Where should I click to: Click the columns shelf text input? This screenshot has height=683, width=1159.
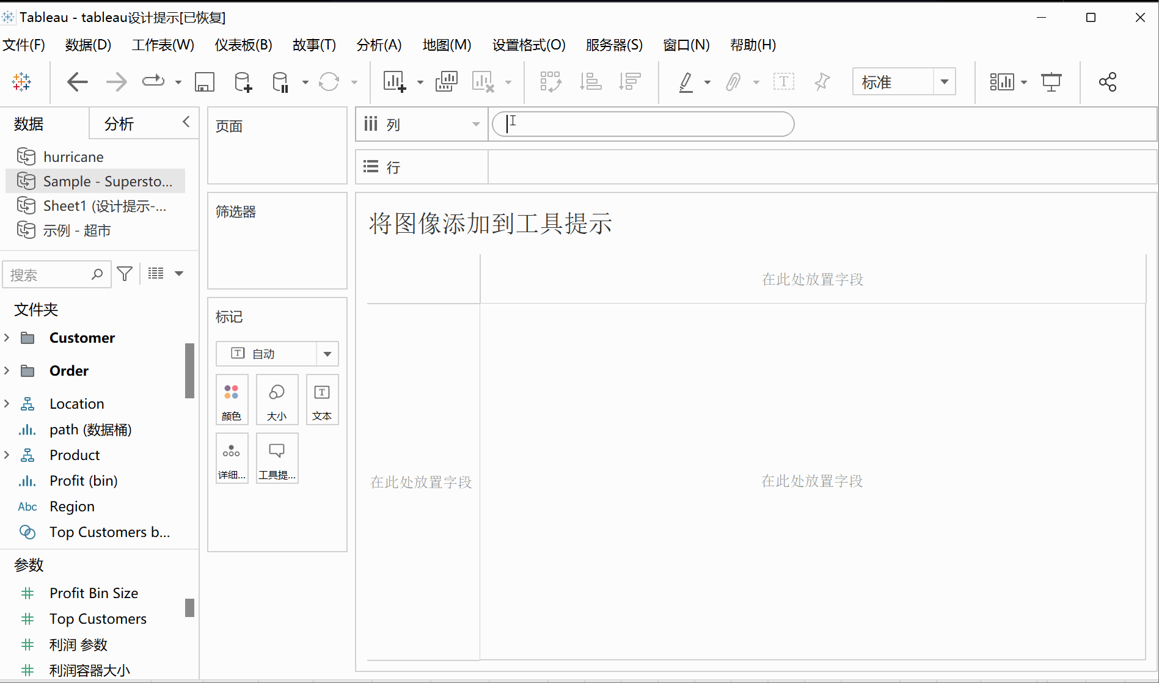tap(643, 124)
